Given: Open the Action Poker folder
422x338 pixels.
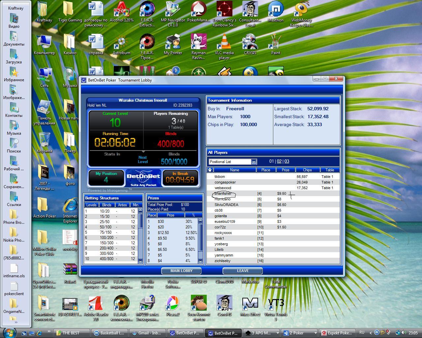Looking at the screenshot, I should click(x=45, y=208).
